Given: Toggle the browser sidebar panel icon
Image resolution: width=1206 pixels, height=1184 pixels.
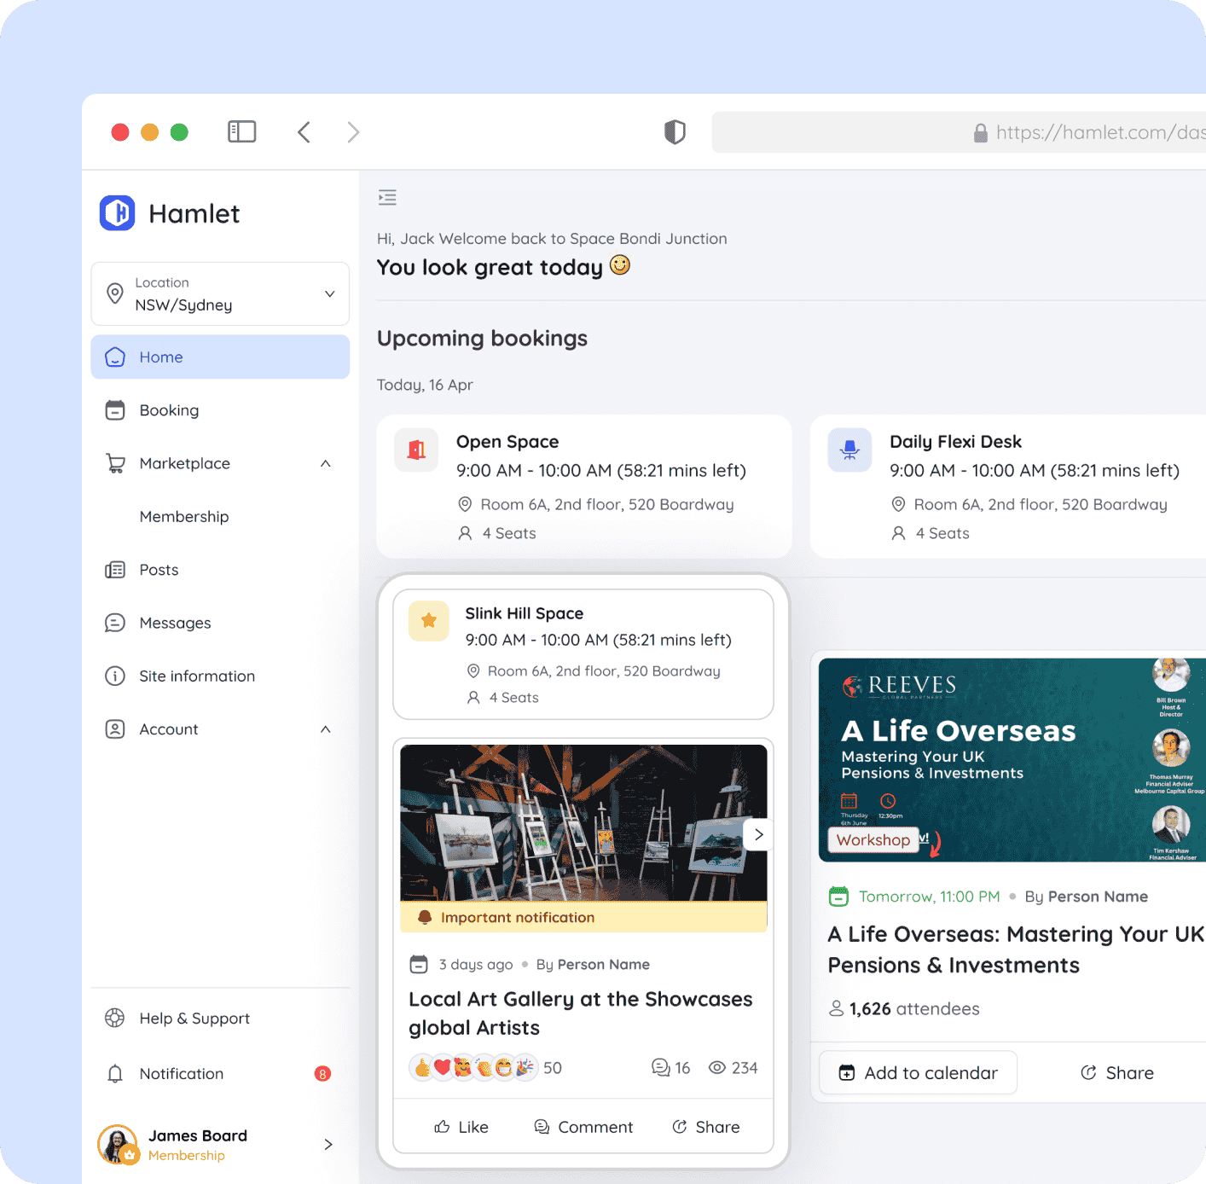Looking at the screenshot, I should coord(242,131).
